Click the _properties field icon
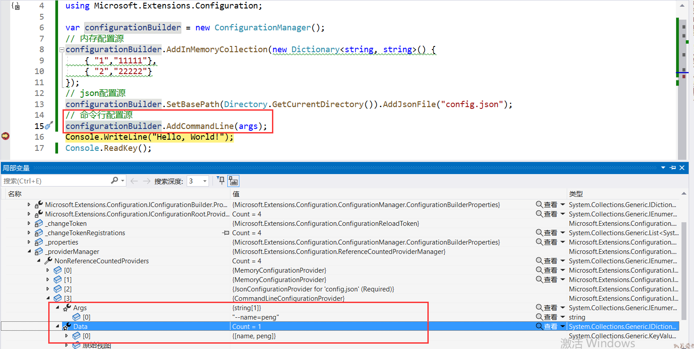 pos(39,242)
